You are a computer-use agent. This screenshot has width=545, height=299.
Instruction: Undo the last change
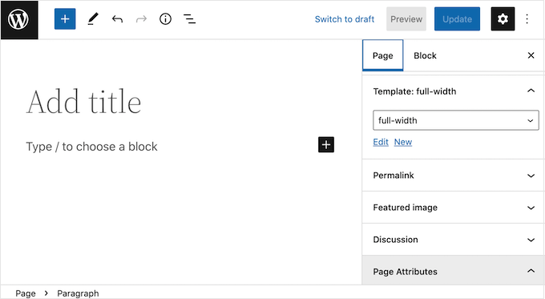pos(117,18)
